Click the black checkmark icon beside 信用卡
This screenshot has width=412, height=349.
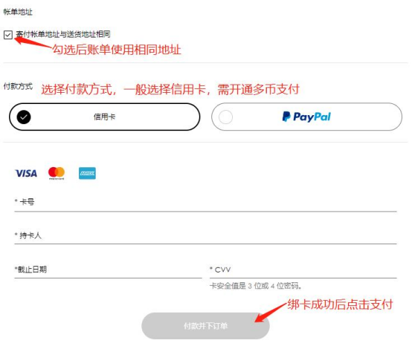[x=24, y=117]
